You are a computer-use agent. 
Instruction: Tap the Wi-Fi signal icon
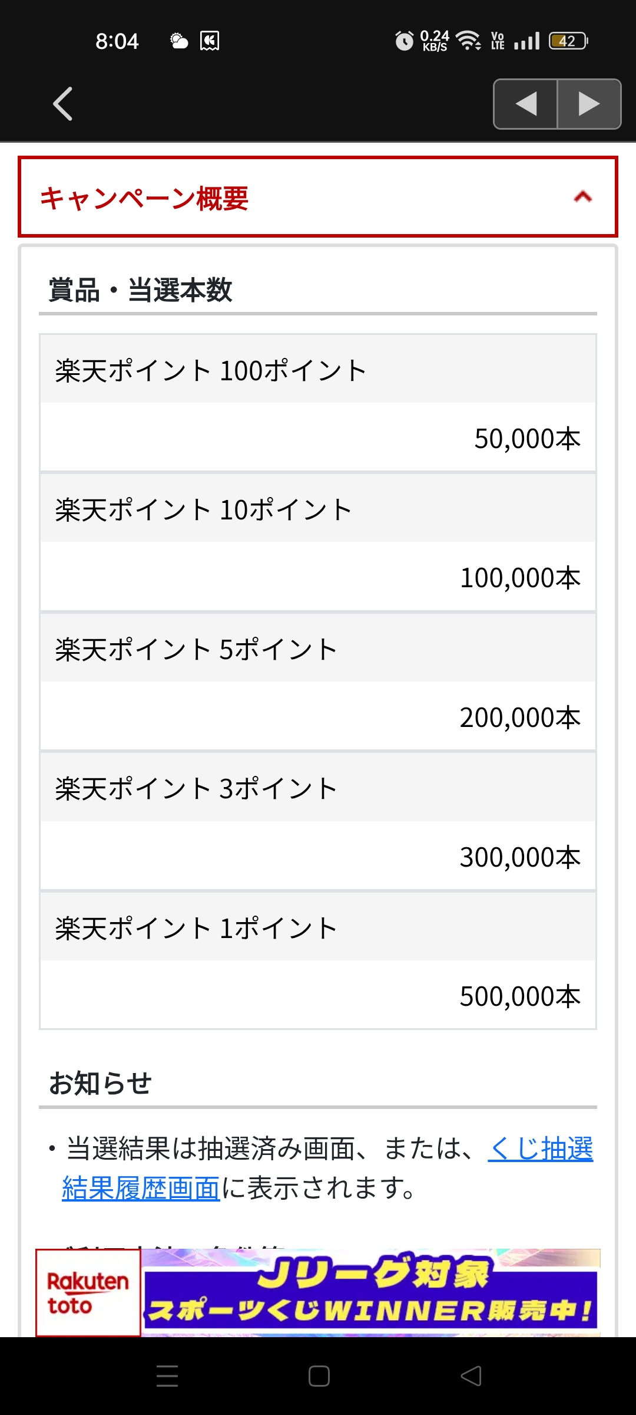click(x=469, y=41)
